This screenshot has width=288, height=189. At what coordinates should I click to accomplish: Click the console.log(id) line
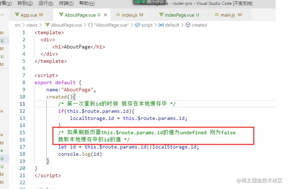80,154
